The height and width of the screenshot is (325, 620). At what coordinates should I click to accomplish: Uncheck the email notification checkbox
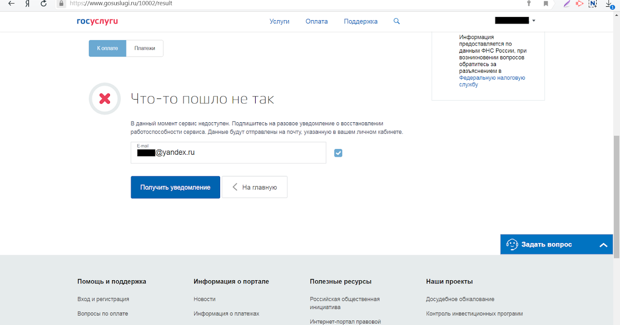pyautogui.click(x=338, y=153)
